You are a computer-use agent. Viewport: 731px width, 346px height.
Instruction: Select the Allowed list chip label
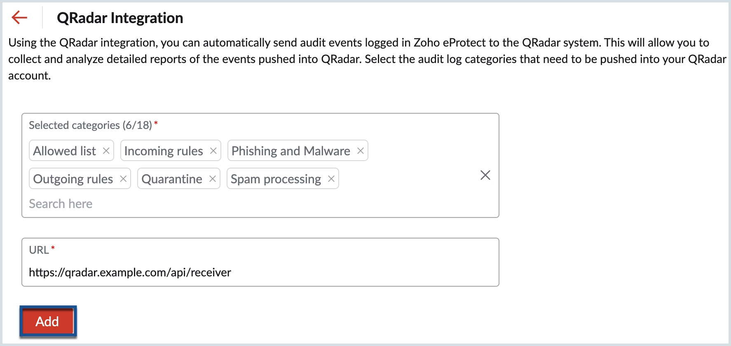[65, 151]
